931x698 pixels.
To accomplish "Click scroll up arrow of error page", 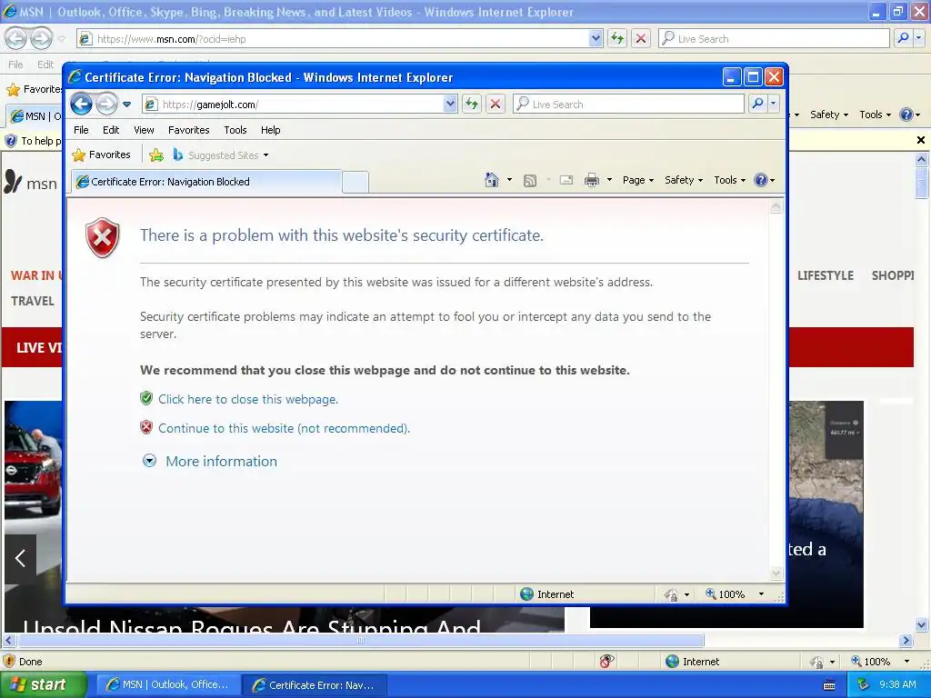I will [776, 206].
